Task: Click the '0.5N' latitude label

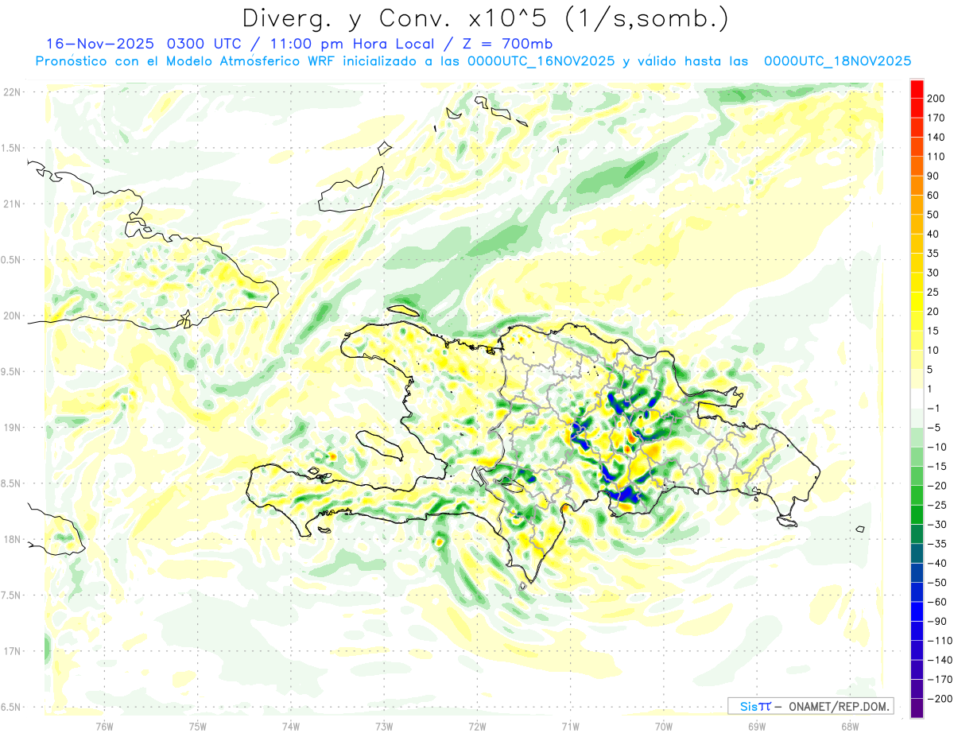Action: point(12,259)
